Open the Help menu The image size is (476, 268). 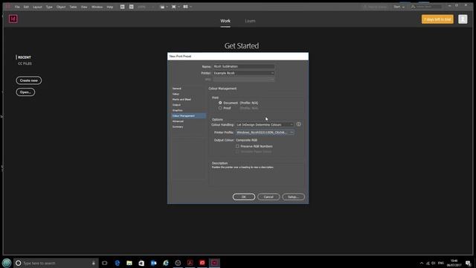[110, 7]
